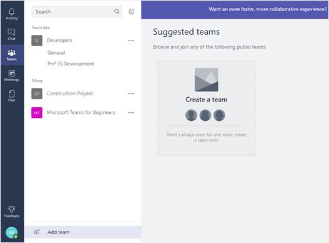Click the faster collaborative experience banner
This screenshot has width=329, height=243.
(x=235, y=9)
